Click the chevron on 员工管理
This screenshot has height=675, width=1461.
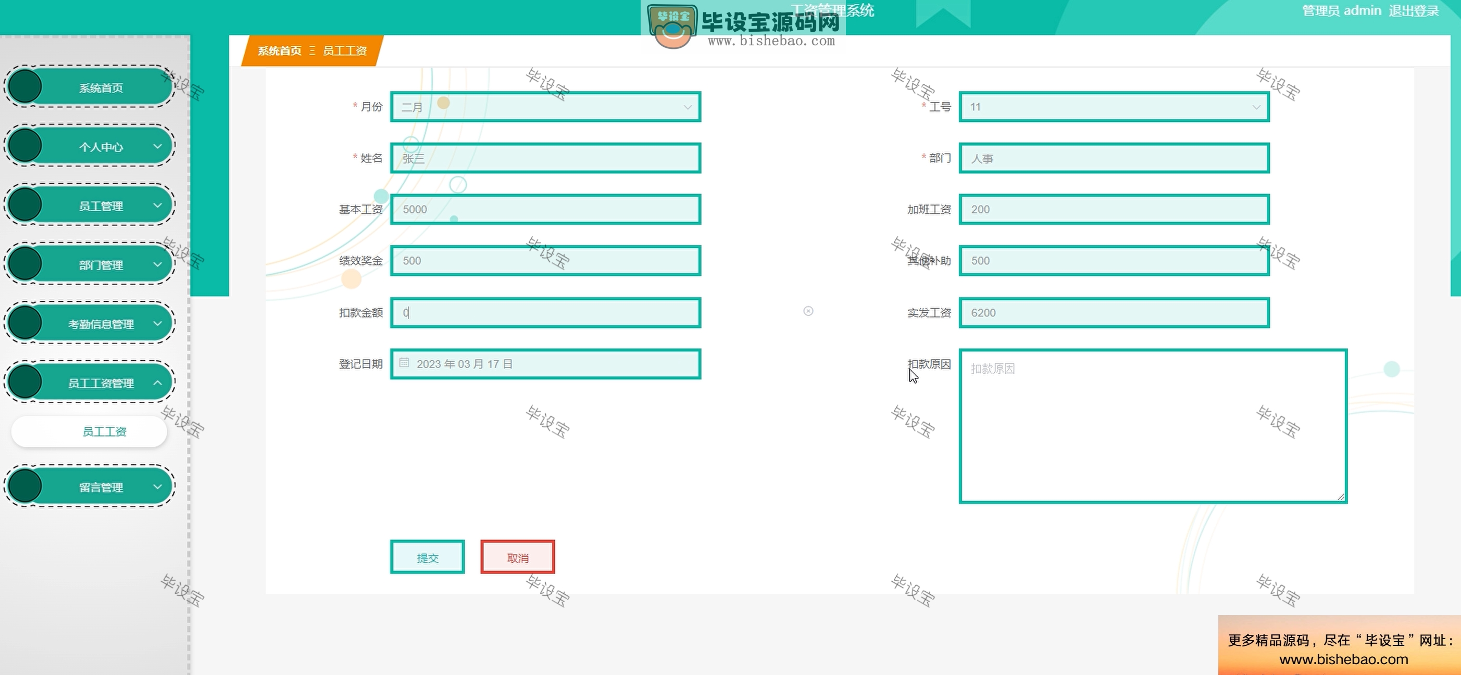coord(158,205)
